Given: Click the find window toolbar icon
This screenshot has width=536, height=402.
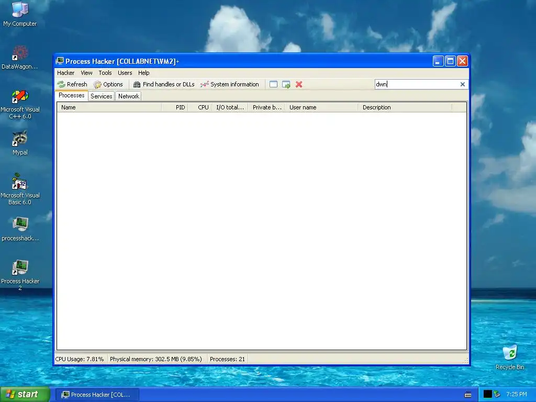Looking at the screenshot, I should (x=273, y=84).
